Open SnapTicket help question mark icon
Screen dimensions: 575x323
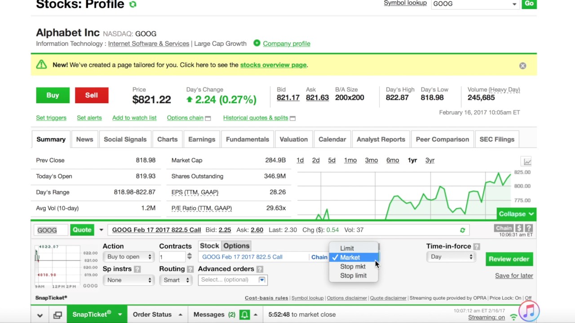(x=529, y=228)
